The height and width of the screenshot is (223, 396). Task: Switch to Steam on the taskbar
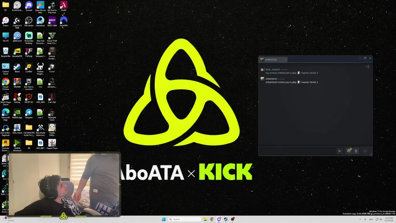[226, 219]
